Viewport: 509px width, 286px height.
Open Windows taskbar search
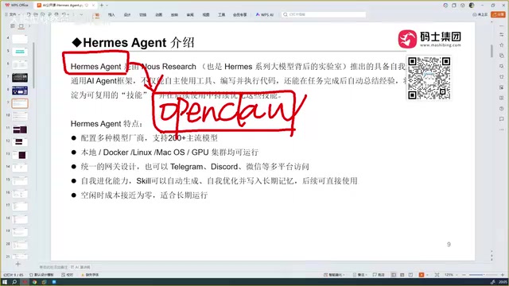tap(14, 282)
